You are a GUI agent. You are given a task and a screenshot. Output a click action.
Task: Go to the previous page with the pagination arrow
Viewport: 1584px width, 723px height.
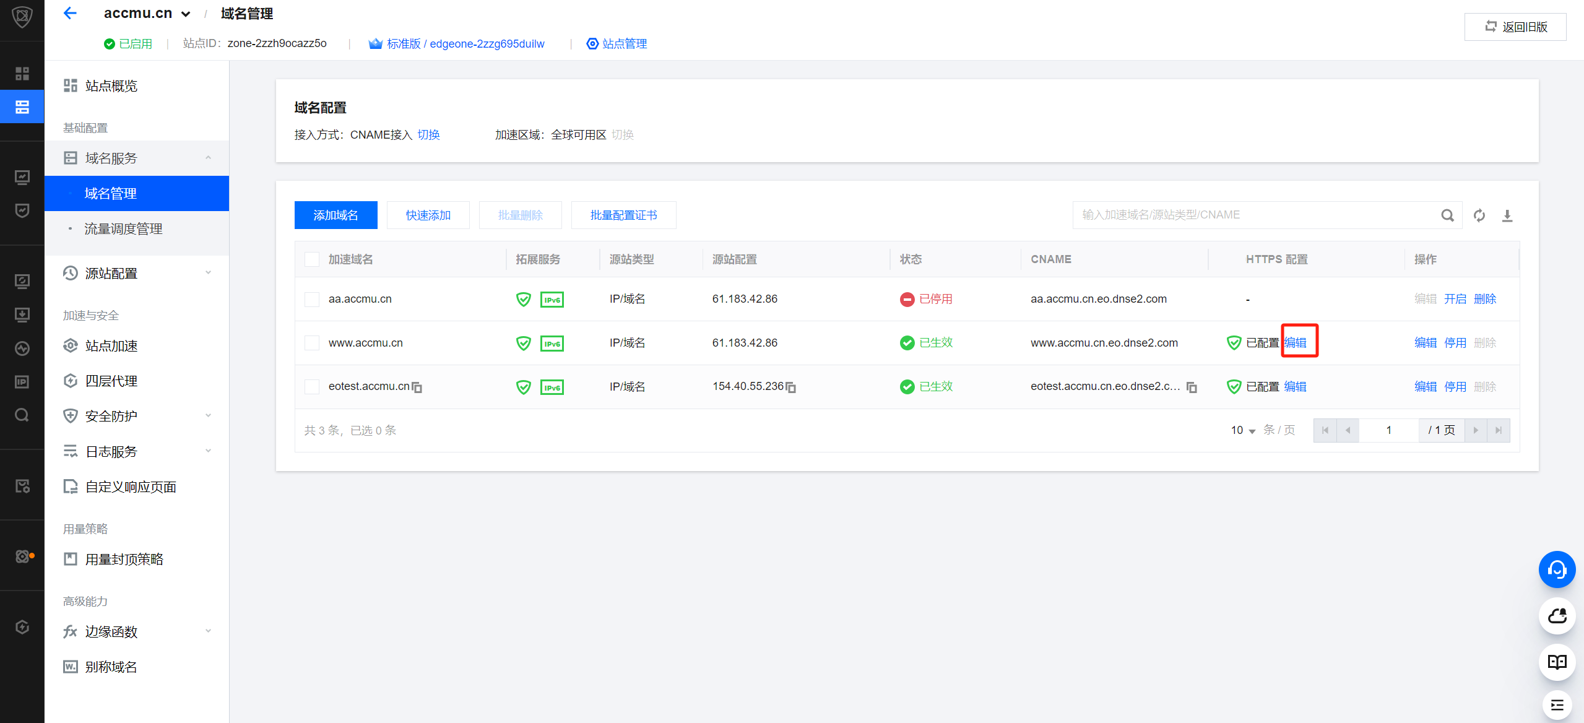pos(1348,430)
